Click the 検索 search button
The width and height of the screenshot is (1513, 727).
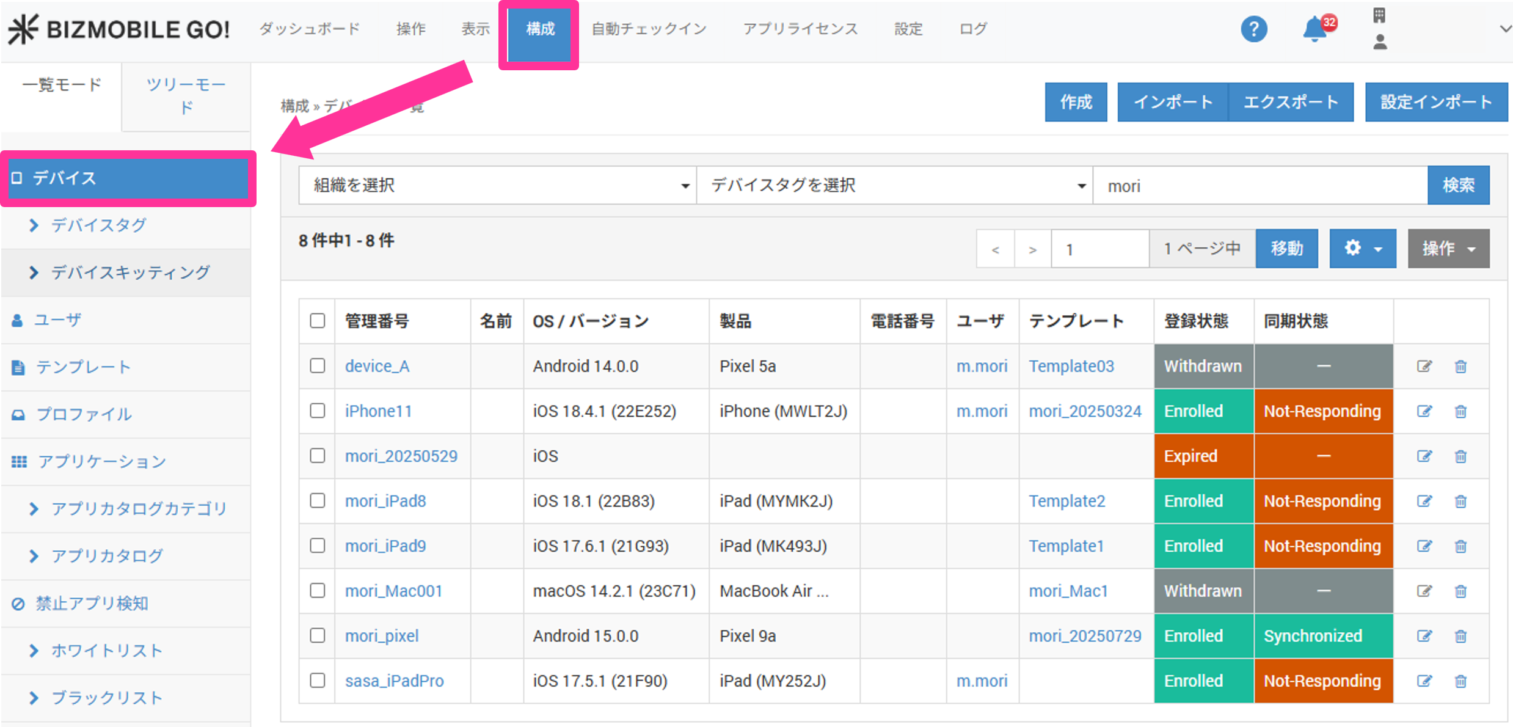tap(1458, 185)
